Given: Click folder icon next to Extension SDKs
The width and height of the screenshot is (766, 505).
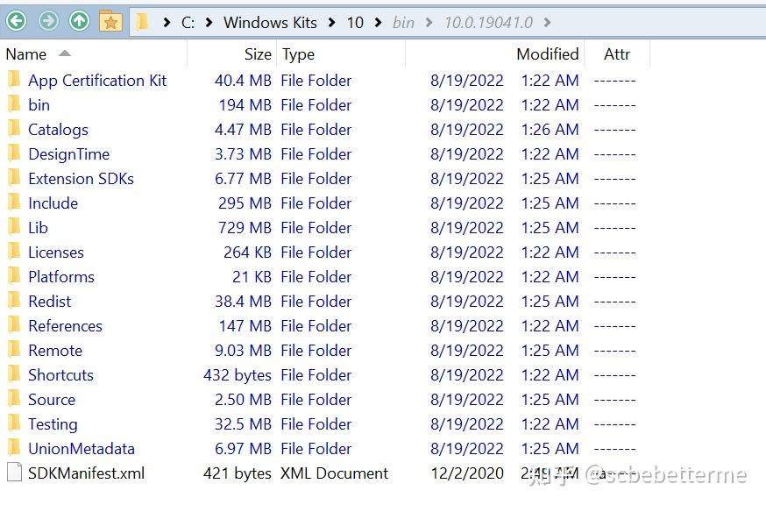Looking at the screenshot, I should click(14, 178).
